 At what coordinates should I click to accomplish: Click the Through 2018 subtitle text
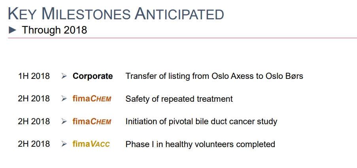55,30
